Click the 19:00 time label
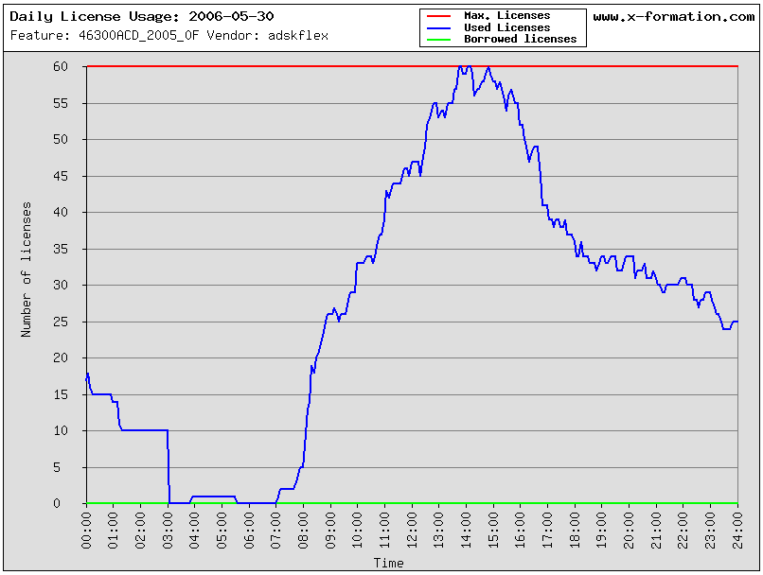 (602, 531)
